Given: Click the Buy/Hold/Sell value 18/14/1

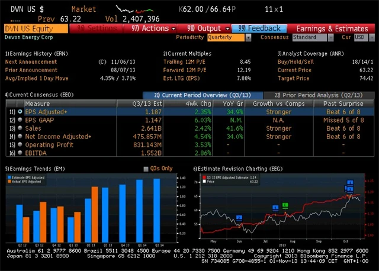Looking at the screenshot, I should coord(362,62).
